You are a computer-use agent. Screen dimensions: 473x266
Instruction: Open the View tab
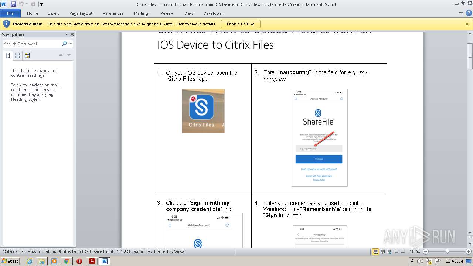[x=188, y=13]
